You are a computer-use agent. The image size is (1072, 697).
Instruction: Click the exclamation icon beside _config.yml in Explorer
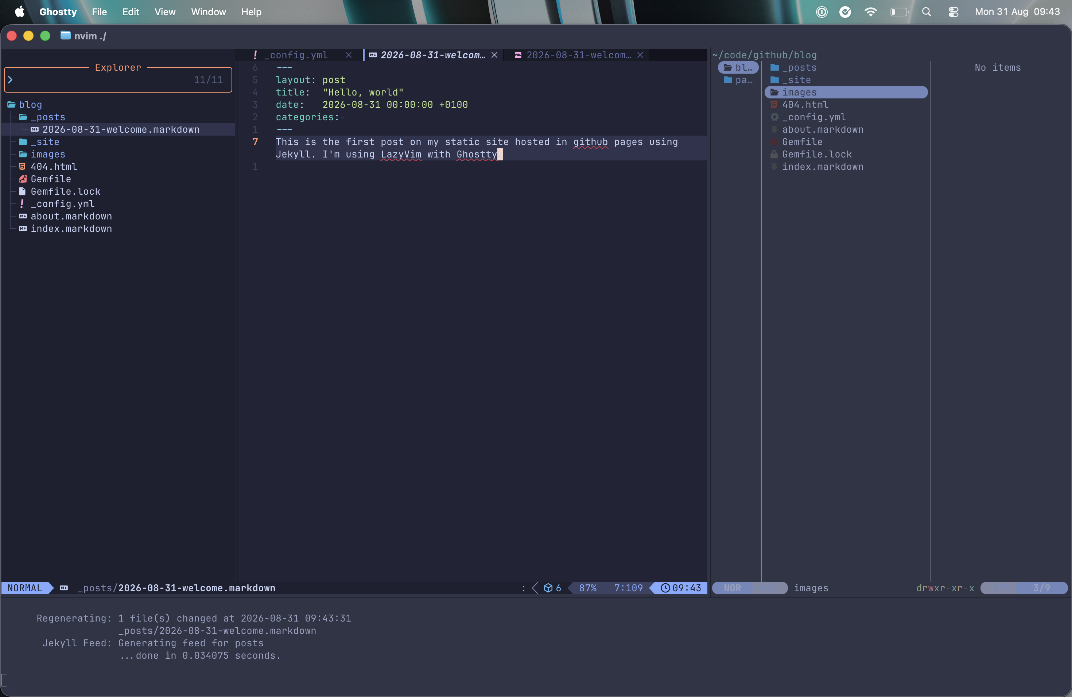tap(22, 203)
